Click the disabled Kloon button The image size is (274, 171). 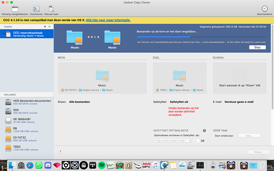(258, 152)
